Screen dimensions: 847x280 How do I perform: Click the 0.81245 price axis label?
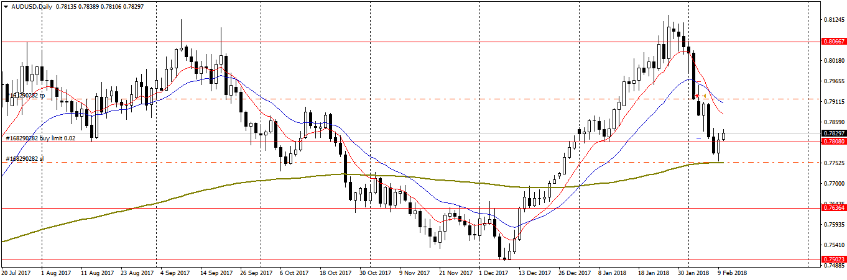point(833,20)
